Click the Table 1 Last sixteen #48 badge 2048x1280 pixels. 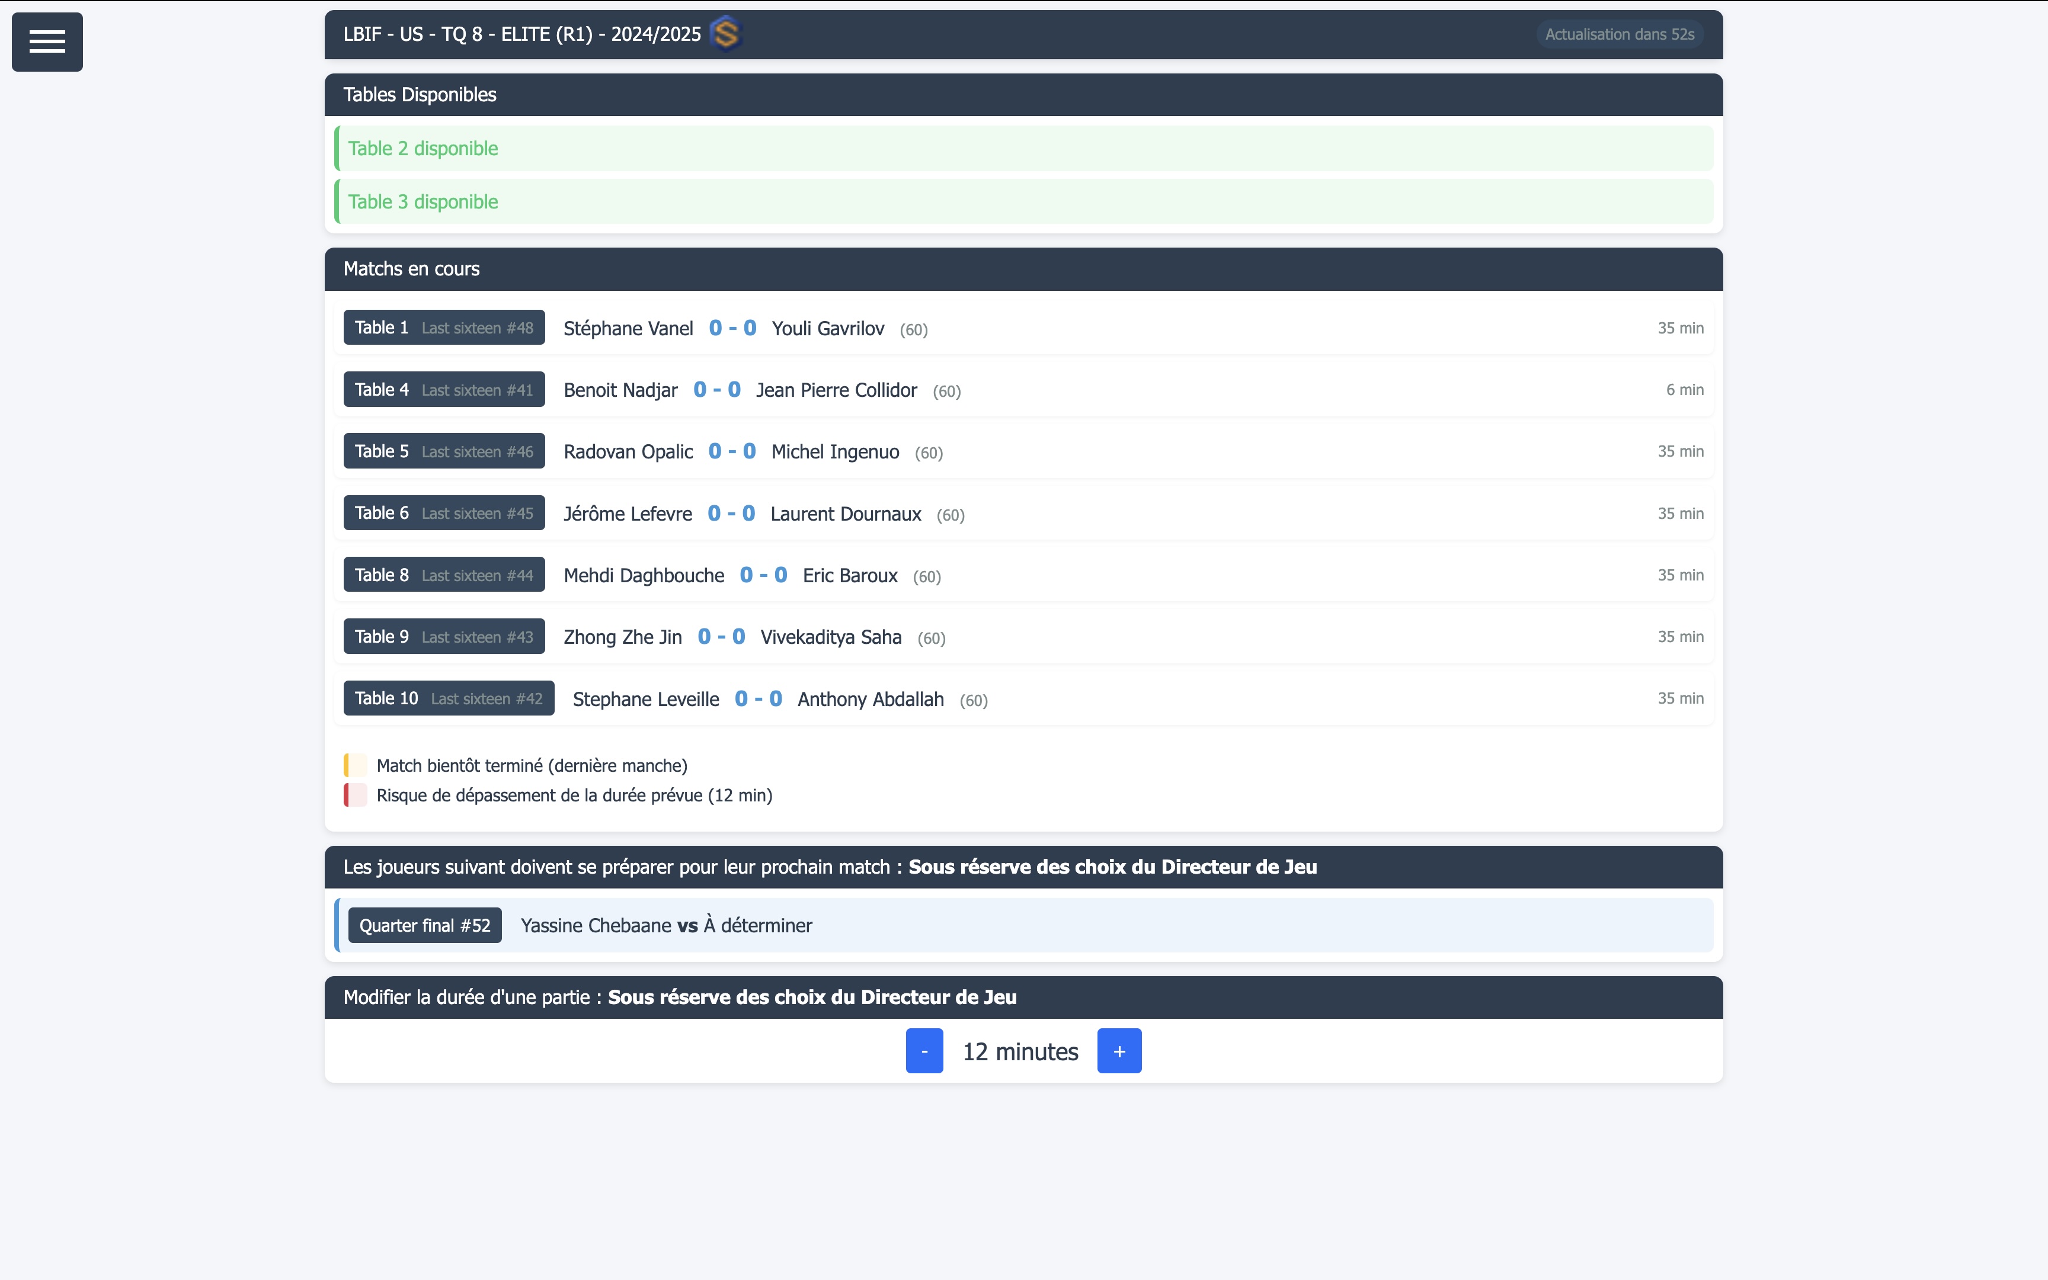point(444,328)
